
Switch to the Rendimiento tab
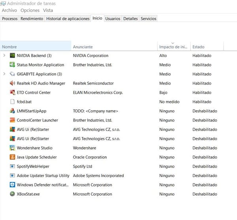click(x=32, y=18)
